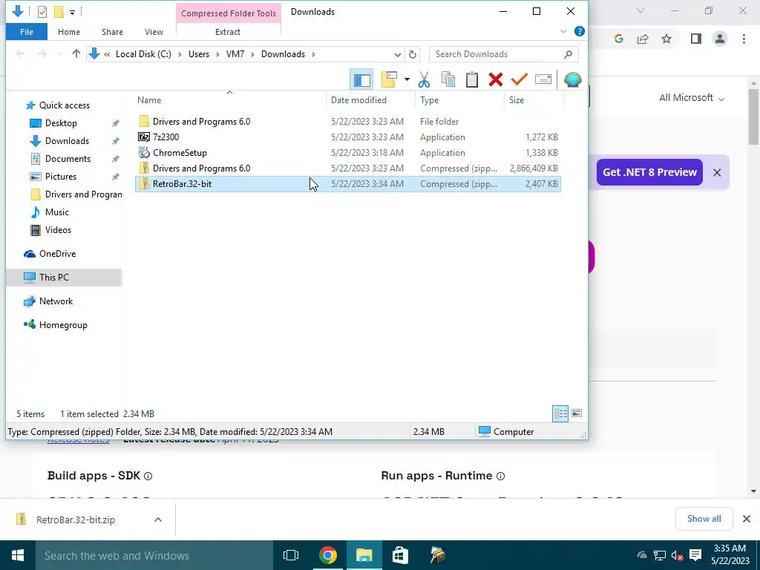Open Desktop in the navigation pane
This screenshot has width=760, height=570.
(x=61, y=123)
